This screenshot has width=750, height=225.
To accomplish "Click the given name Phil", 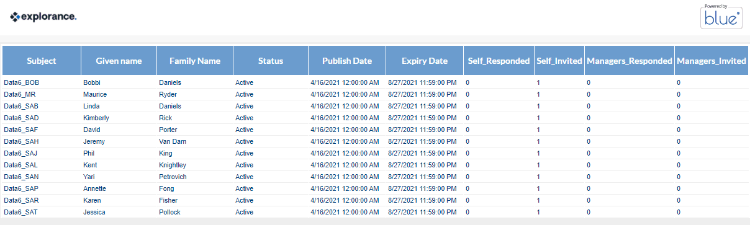I will point(89,153).
